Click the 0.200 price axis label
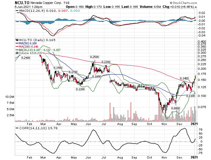This screenshot has height=160, width=211. tap(202, 69)
